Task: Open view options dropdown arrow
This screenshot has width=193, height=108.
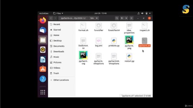Action: (x=126, y=18)
